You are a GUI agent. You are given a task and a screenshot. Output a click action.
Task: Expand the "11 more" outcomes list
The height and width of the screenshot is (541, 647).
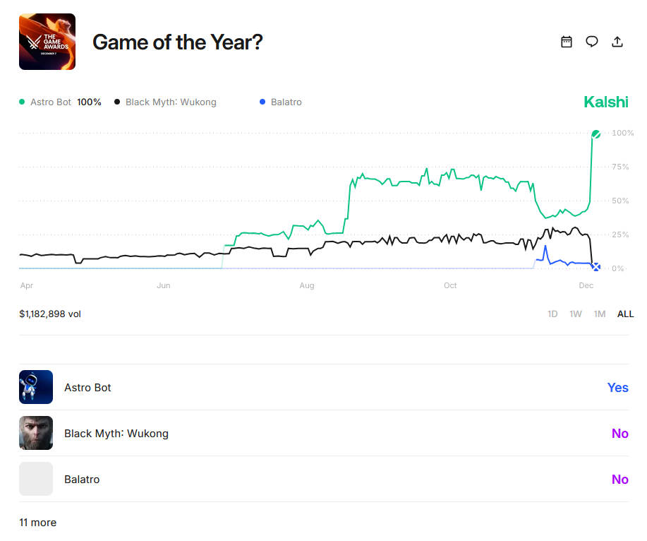38,523
